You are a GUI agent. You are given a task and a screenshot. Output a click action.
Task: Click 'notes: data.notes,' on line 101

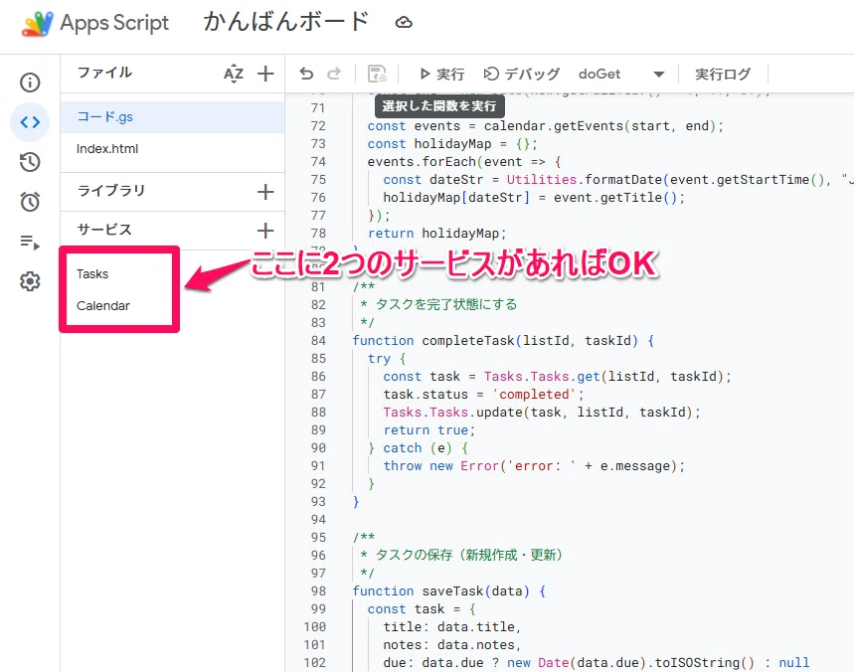452,645
